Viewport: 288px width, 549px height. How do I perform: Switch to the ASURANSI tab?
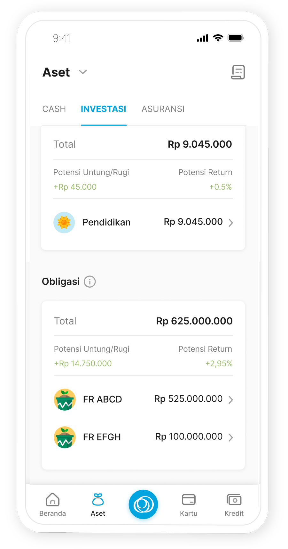pos(163,109)
